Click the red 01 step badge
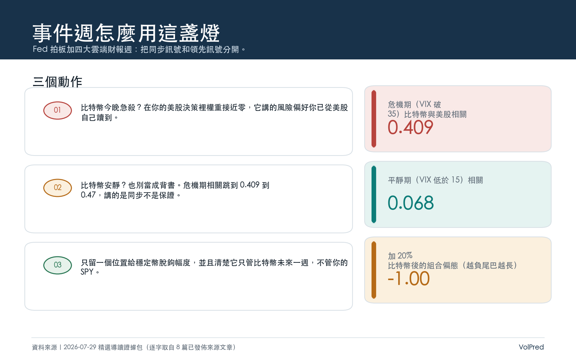The image size is (576, 360). click(58, 110)
